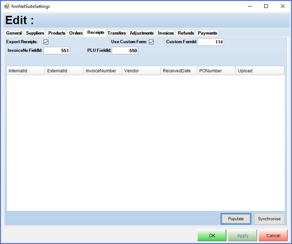Image resolution: width=292 pixels, height=244 pixels.
Task: Click the frmNetSuiteSettings window icon
Action: (x=7, y=6)
